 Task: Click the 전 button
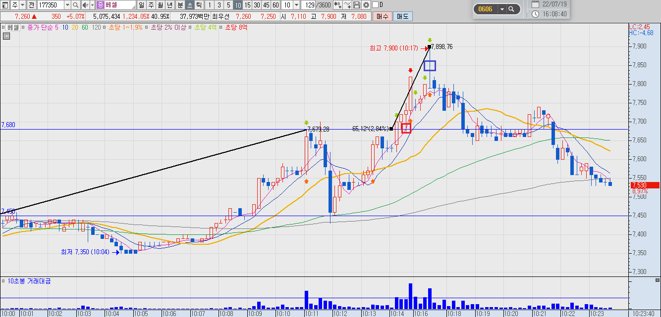[x=31, y=5]
